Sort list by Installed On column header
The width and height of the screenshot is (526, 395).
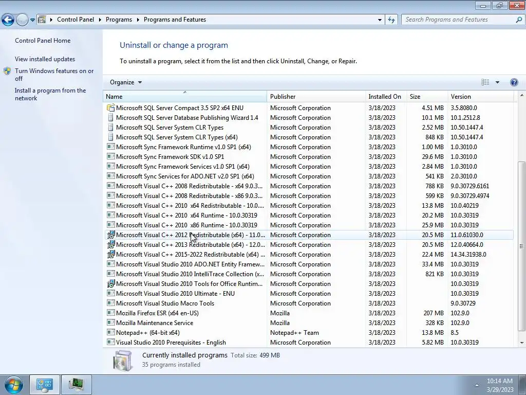click(x=386, y=97)
